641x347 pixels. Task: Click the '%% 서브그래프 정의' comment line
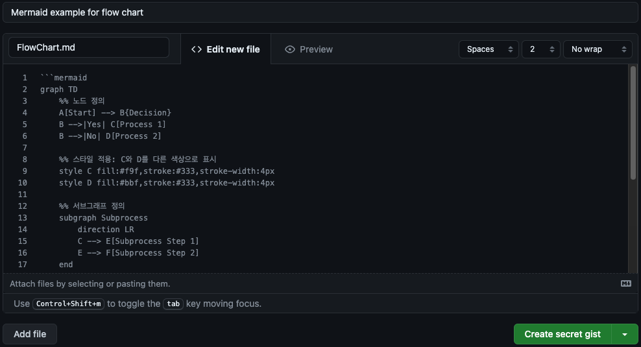click(91, 206)
